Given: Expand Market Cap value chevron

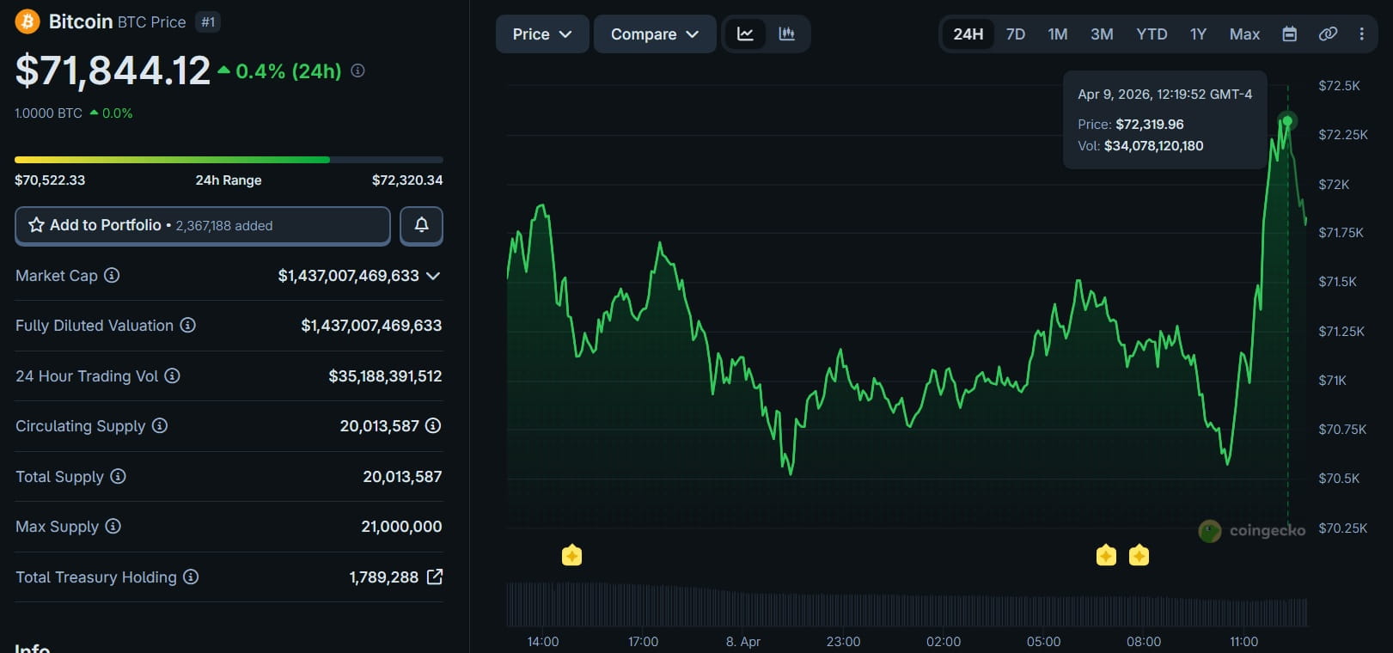Looking at the screenshot, I should 433,276.
